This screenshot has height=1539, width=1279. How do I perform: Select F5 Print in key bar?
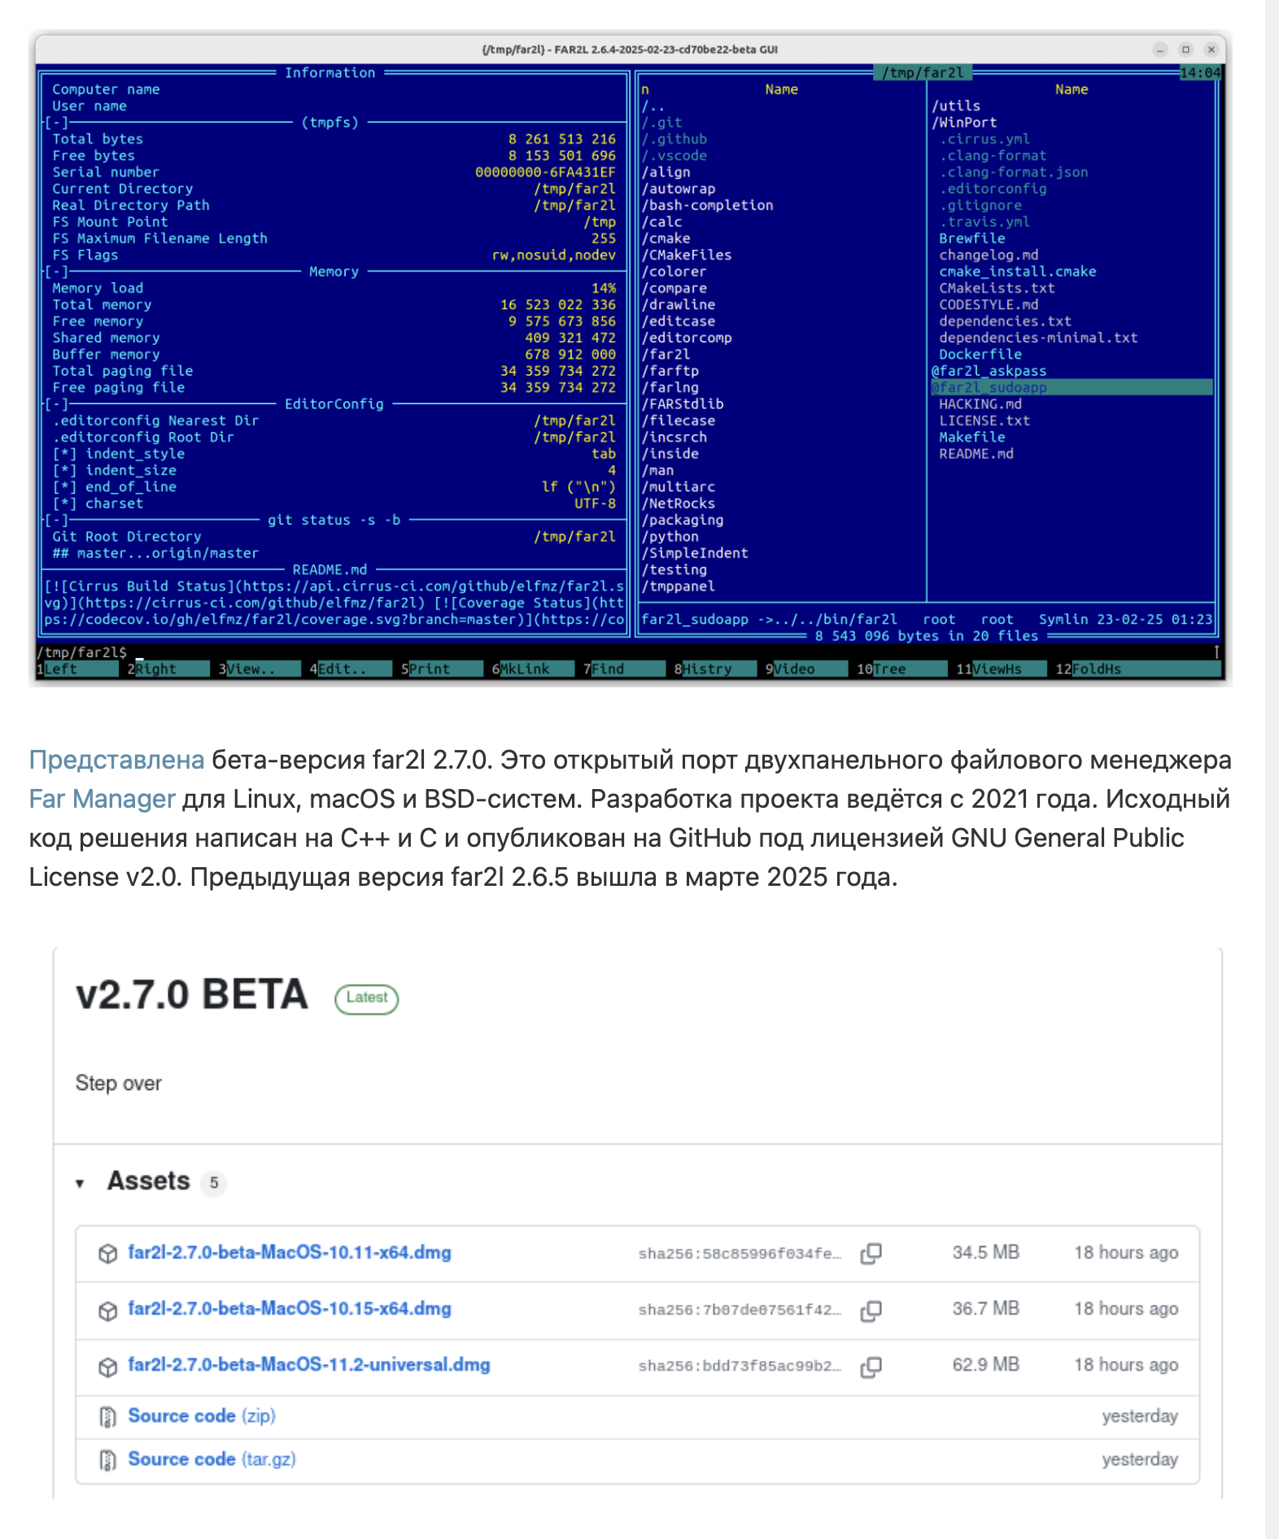[x=442, y=669]
